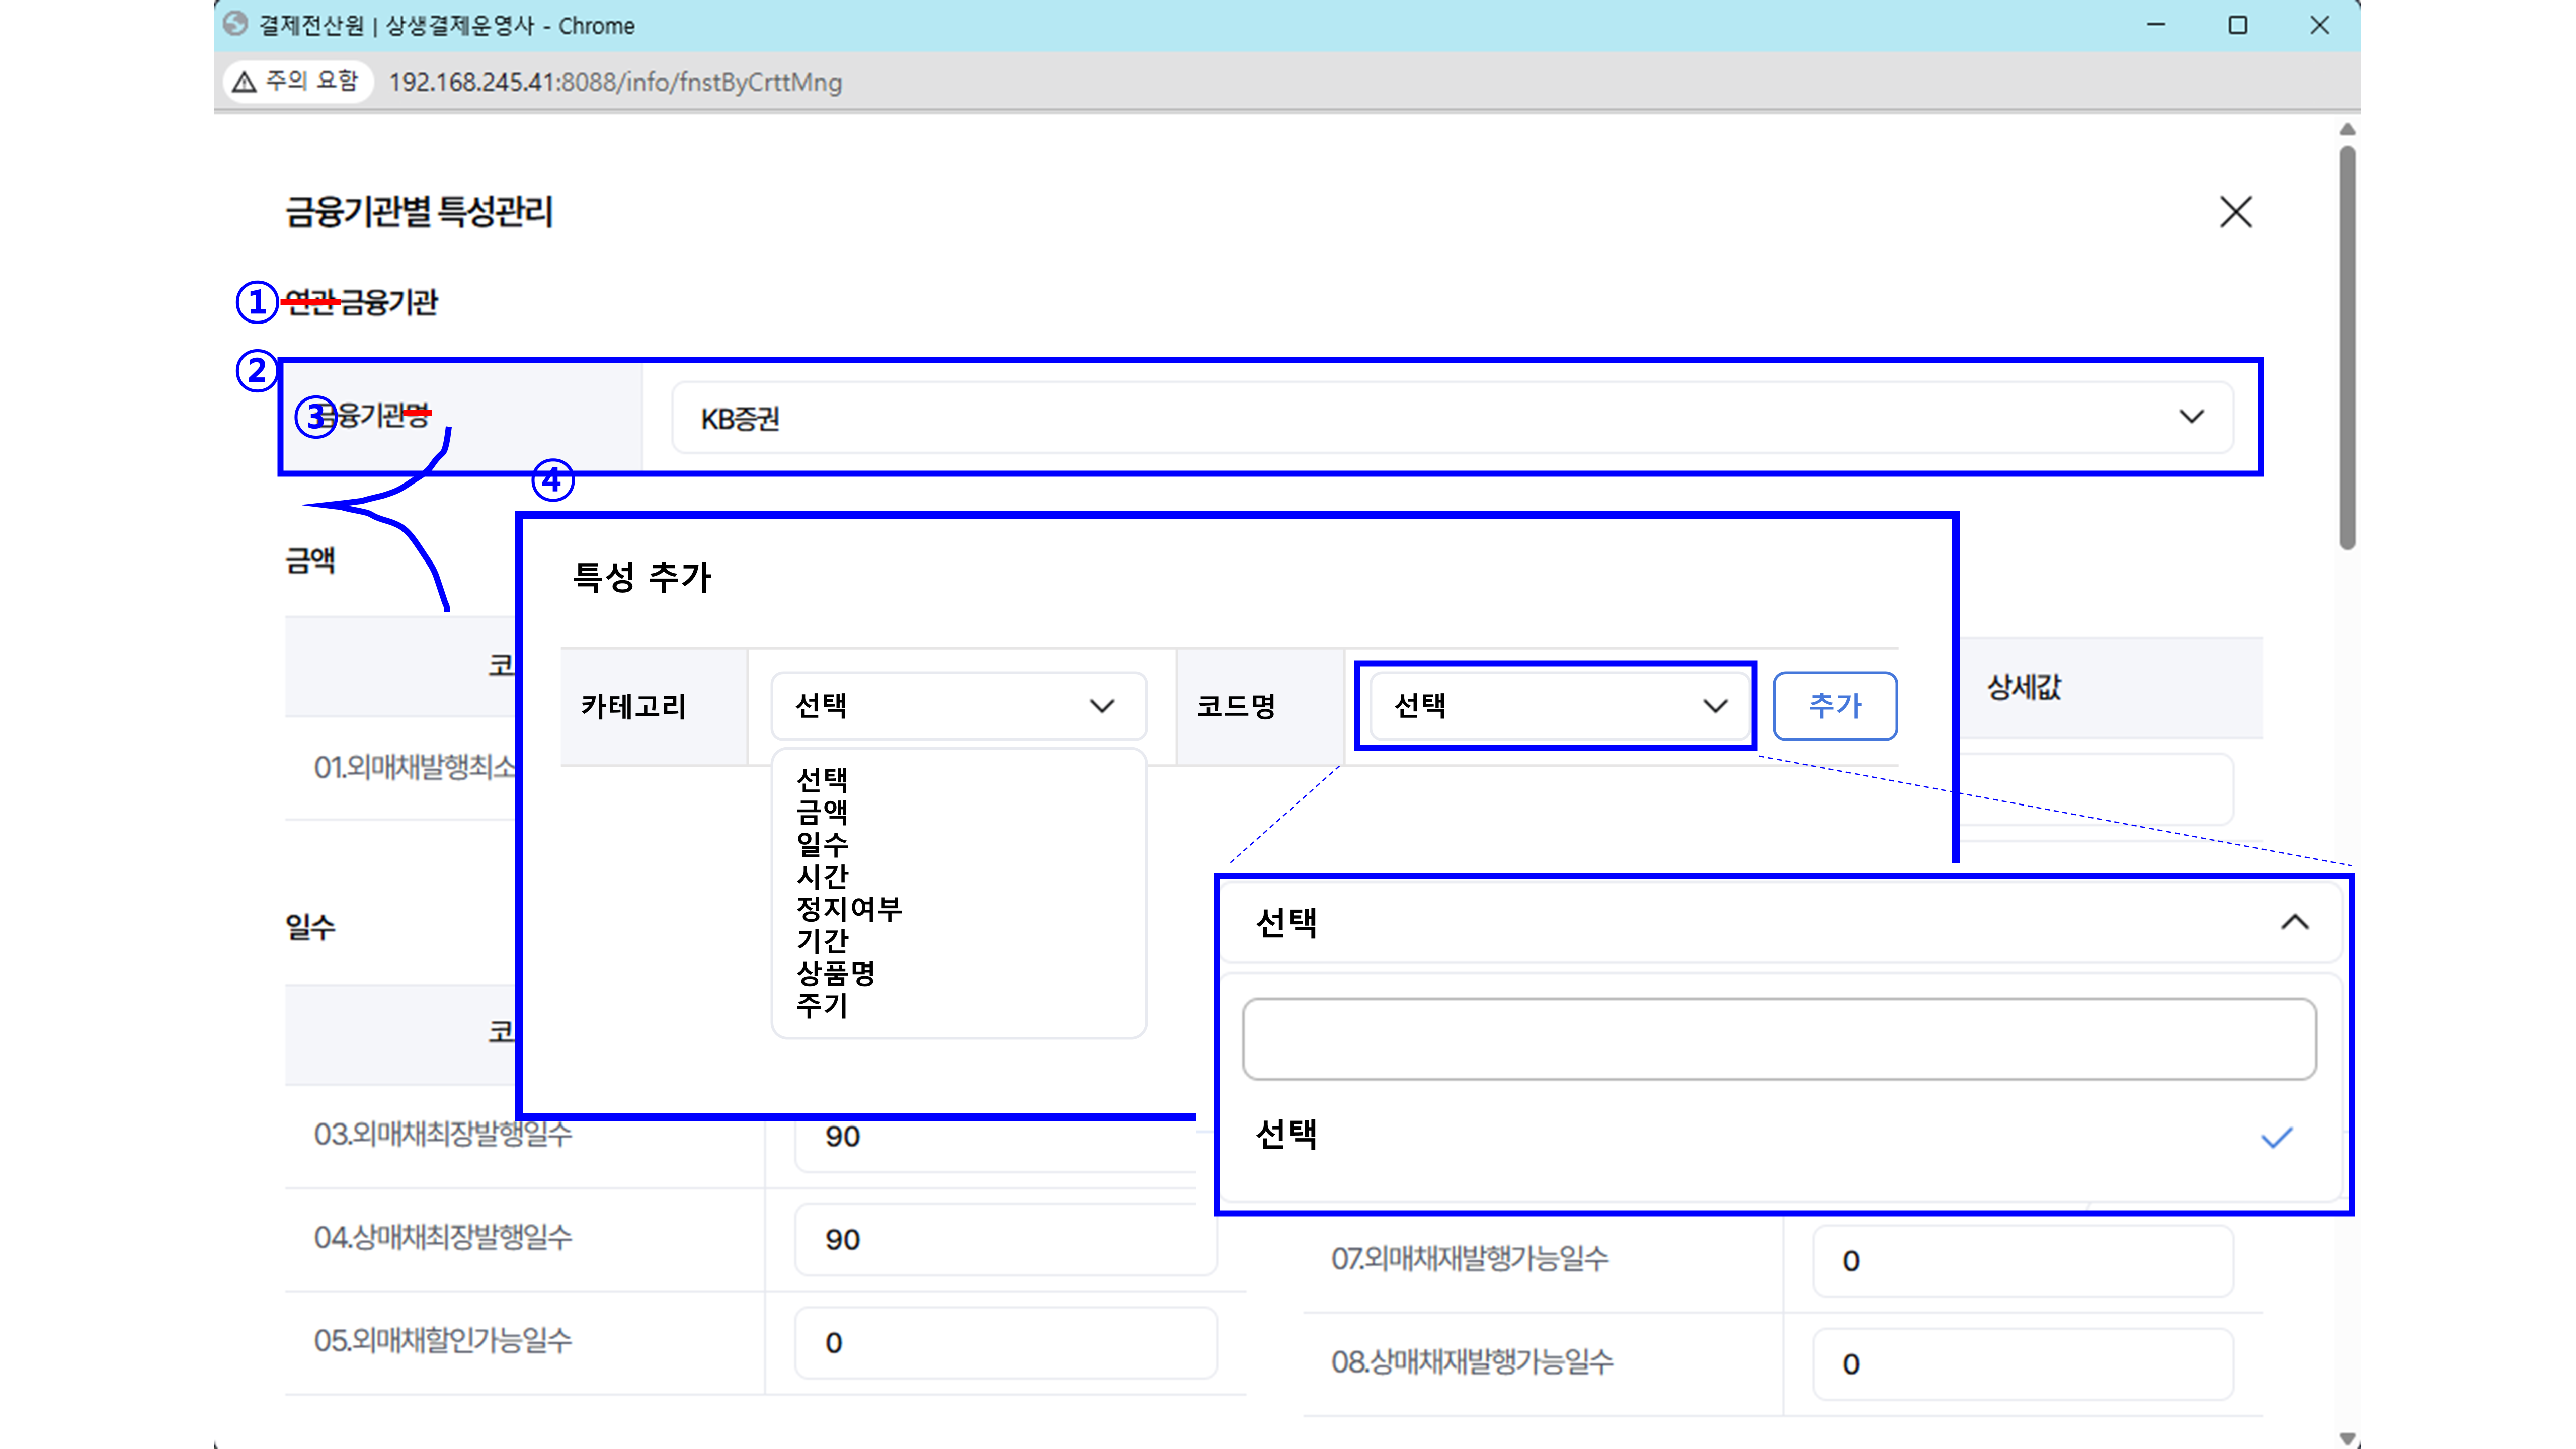The width and height of the screenshot is (2576, 1449).
Task: Choose 금액 in category list
Action: pos(822,811)
